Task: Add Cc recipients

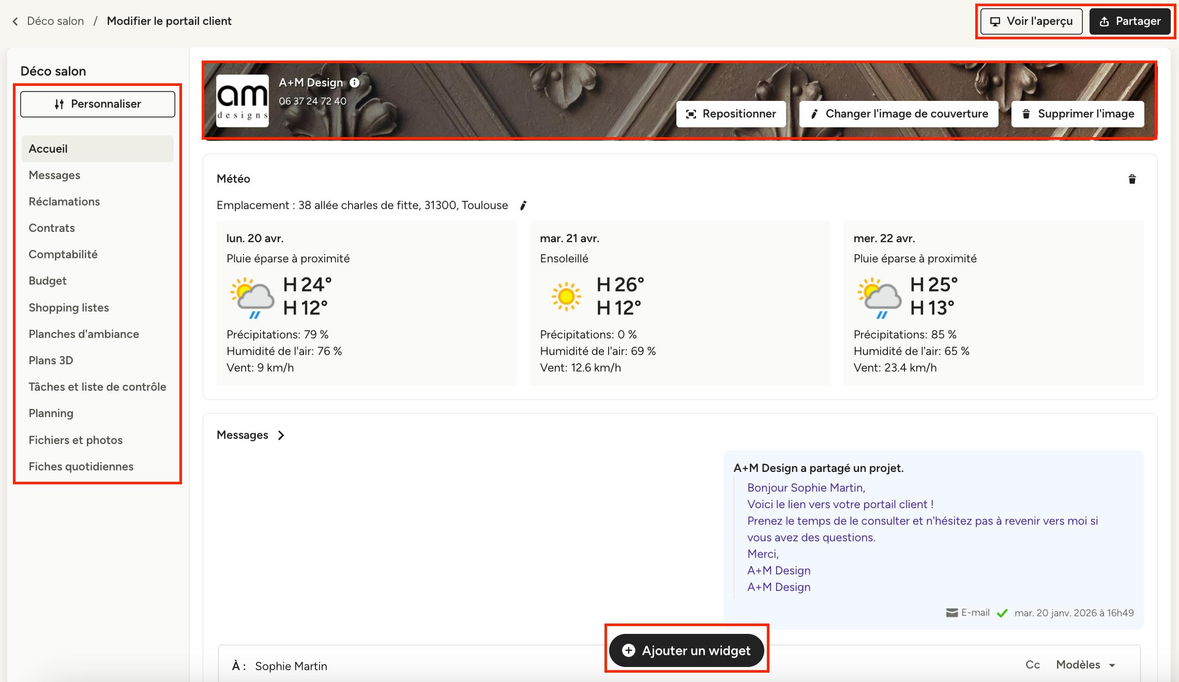Action: tap(1032, 665)
